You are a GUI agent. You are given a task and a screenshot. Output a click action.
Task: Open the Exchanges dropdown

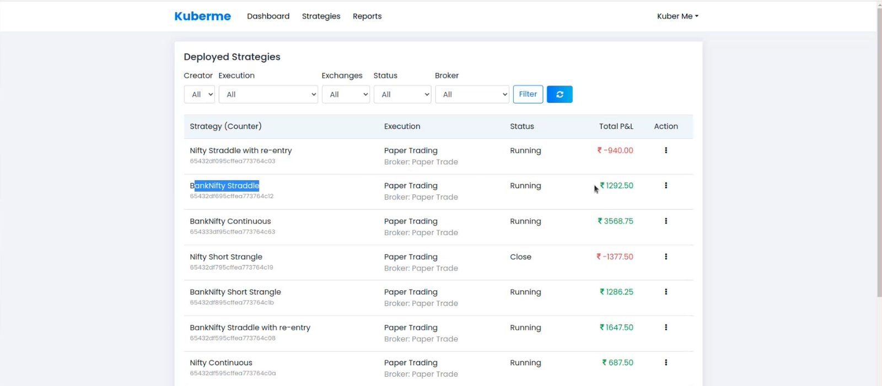pyautogui.click(x=346, y=94)
